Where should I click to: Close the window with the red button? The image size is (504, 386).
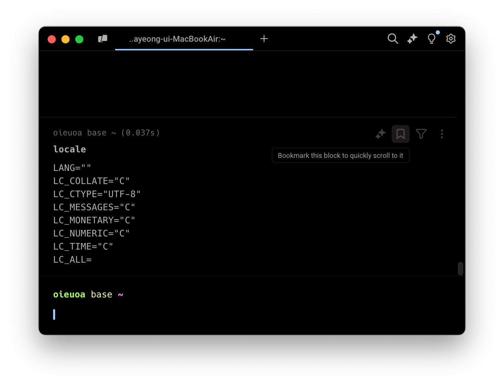(52, 39)
